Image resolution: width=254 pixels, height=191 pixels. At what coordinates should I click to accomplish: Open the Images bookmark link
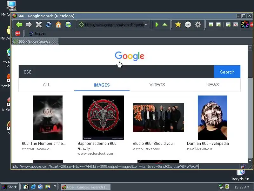click(37, 33)
